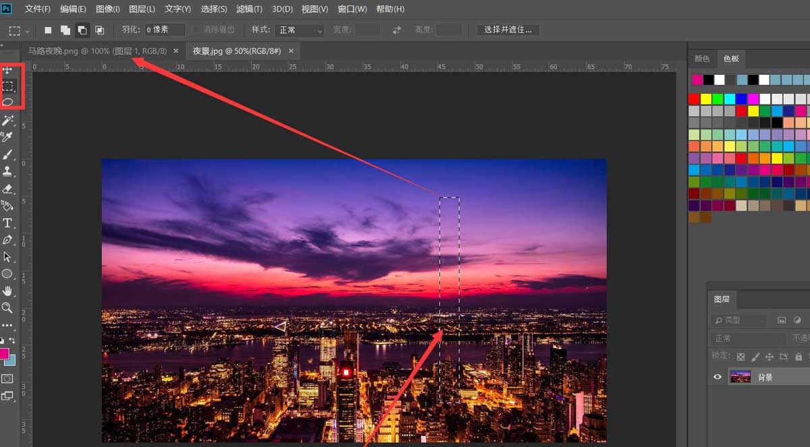This screenshot has height=447, width=810.
Task: Select the Pen tool
Action: (8, 240)
